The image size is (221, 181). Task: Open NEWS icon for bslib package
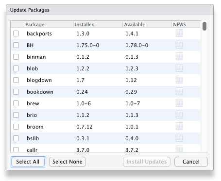coord(179,138)
